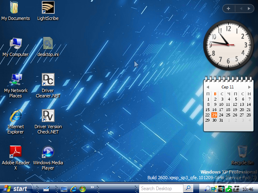Click the language bar keyboard icon

pyautogui.click(x=46, y=189)
